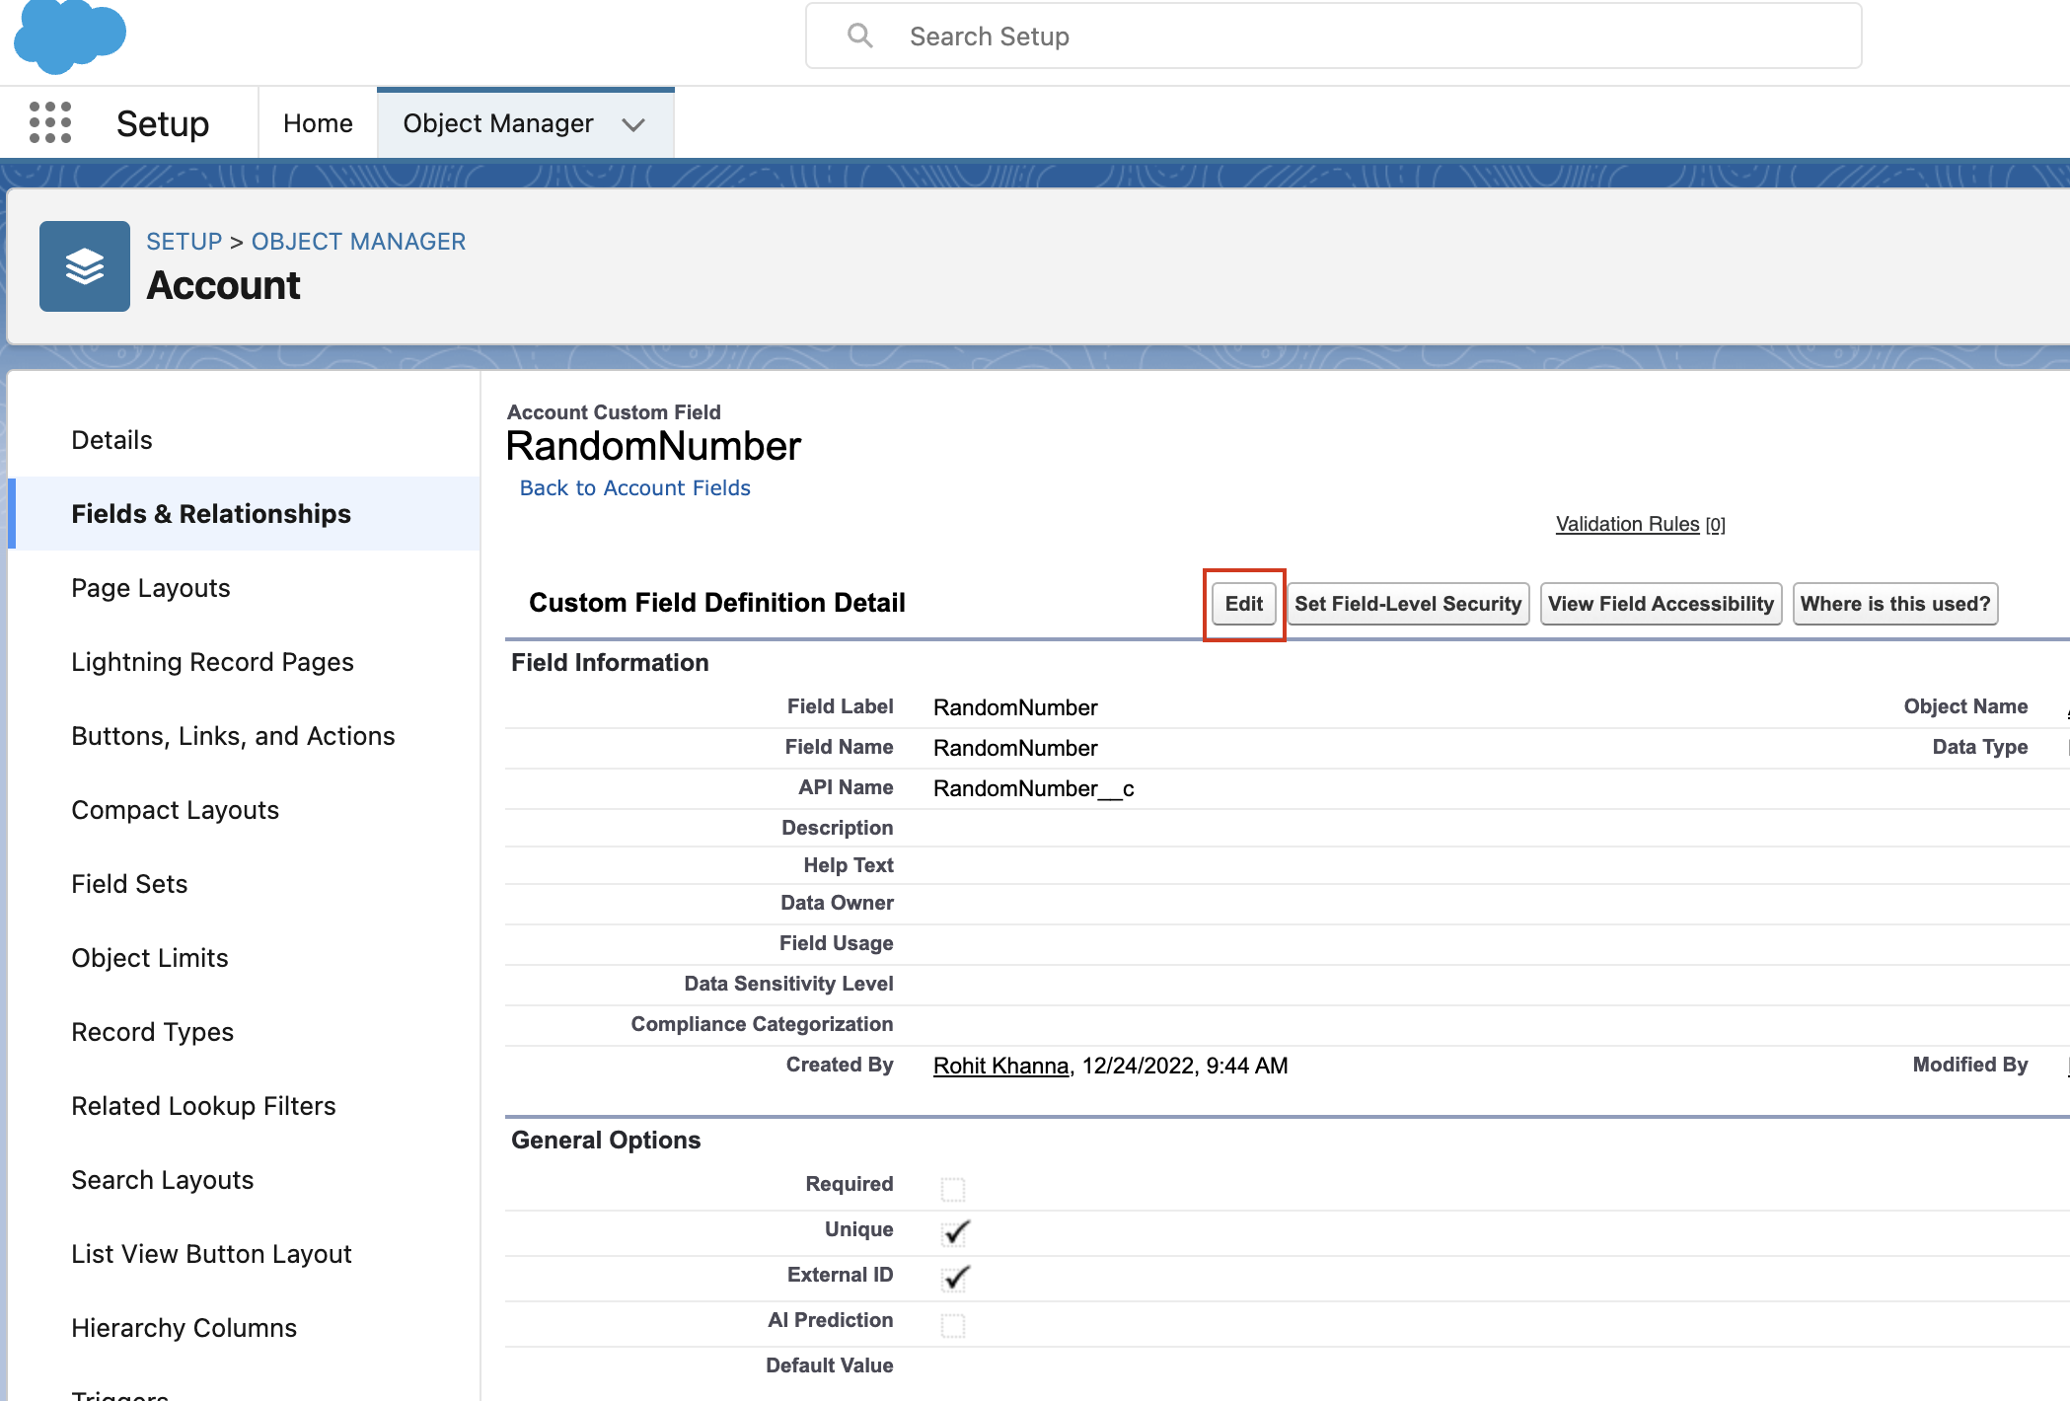This screenshot has width=2070, height=1401.
Task: Expand the Object Manager dropdown chevron
Action: pyautogui.click(x=633, y=124)
